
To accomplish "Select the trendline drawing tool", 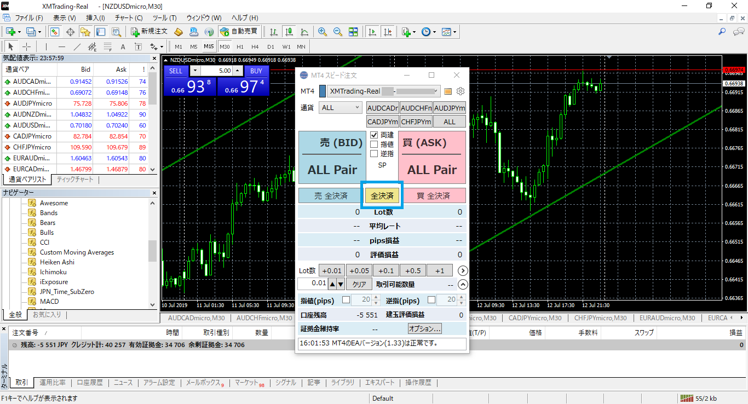I will 77,47.
